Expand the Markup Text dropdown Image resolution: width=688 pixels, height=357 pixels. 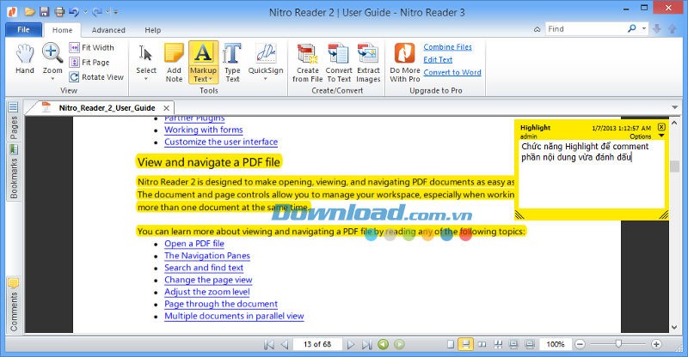tap(203, 79)
